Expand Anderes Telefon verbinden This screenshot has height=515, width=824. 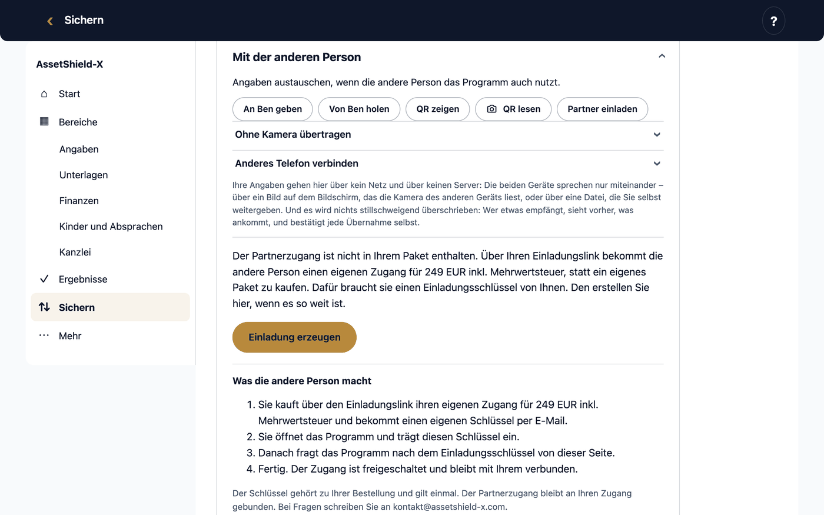coord(448,164)
